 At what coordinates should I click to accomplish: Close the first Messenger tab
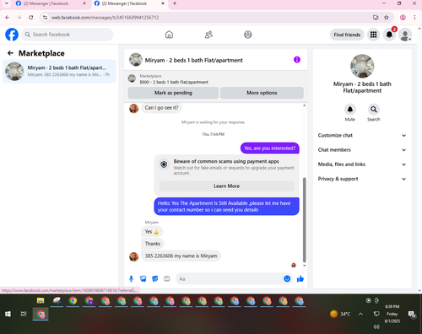pyautogui.click(x=84, y=3)
